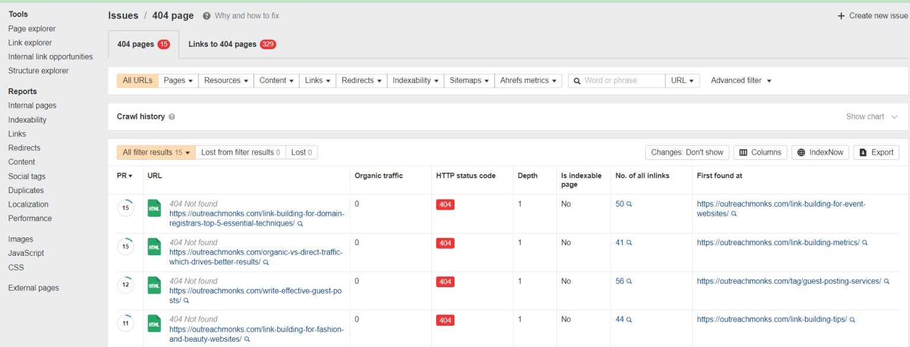910x347 pixels.
Task: Open the PR column sort dropdown
Action: (x=124, y=175)
